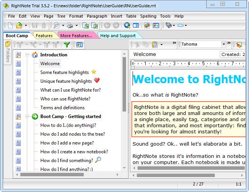Click page icon left of Welcome row
Image resolution: width=249 pixels, height=192 pixels.
(18, 64)
